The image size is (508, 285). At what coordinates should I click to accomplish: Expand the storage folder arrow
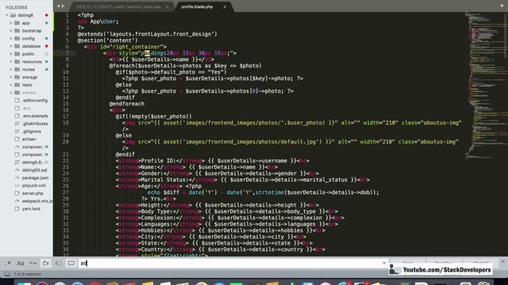(11, 78)
